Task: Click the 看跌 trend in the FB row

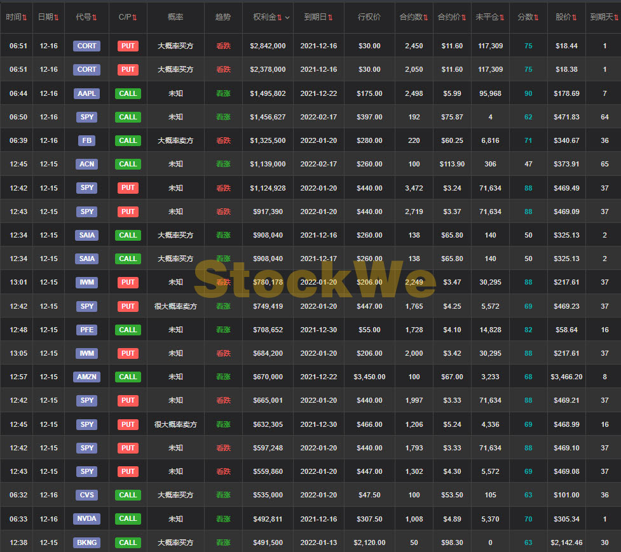Action: pos(223,140)
